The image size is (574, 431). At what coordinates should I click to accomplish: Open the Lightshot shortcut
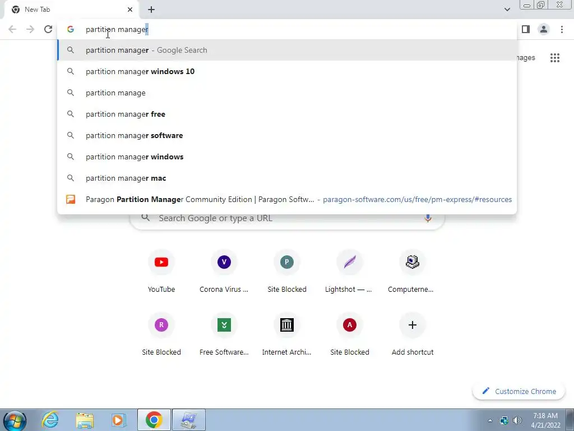tap(350, 271)
